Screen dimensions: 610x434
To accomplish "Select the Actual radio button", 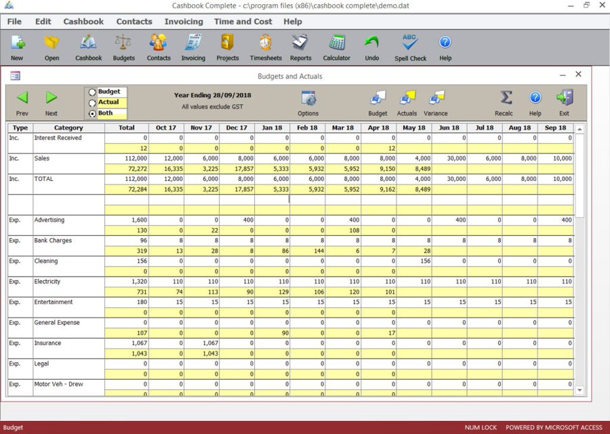I will 92,103.
